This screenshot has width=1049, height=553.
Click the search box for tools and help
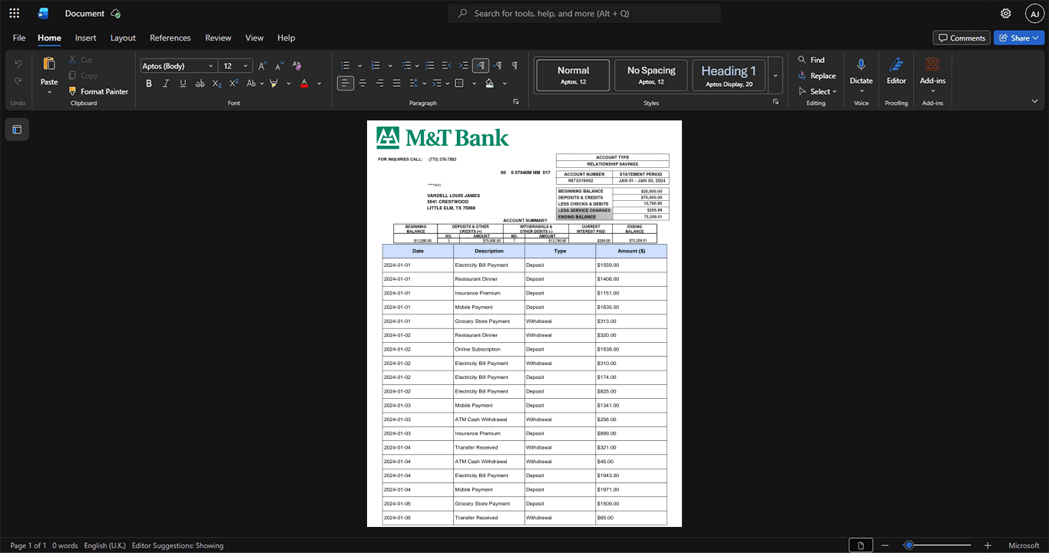click(584, 13)
